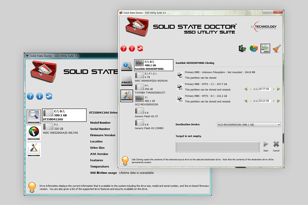Click plus for C:\ partition size

coord(274,89)
